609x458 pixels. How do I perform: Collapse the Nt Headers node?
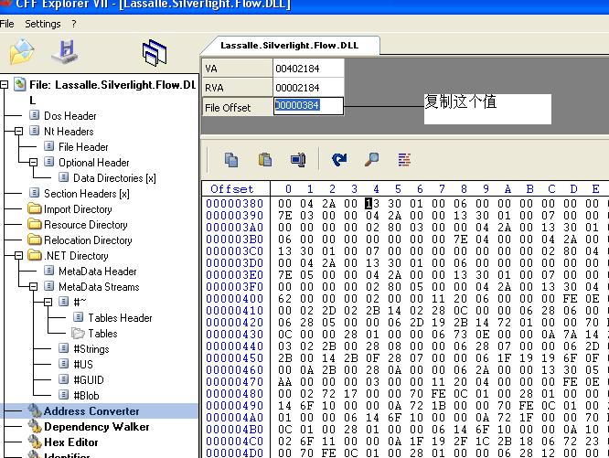click(18, 132)
